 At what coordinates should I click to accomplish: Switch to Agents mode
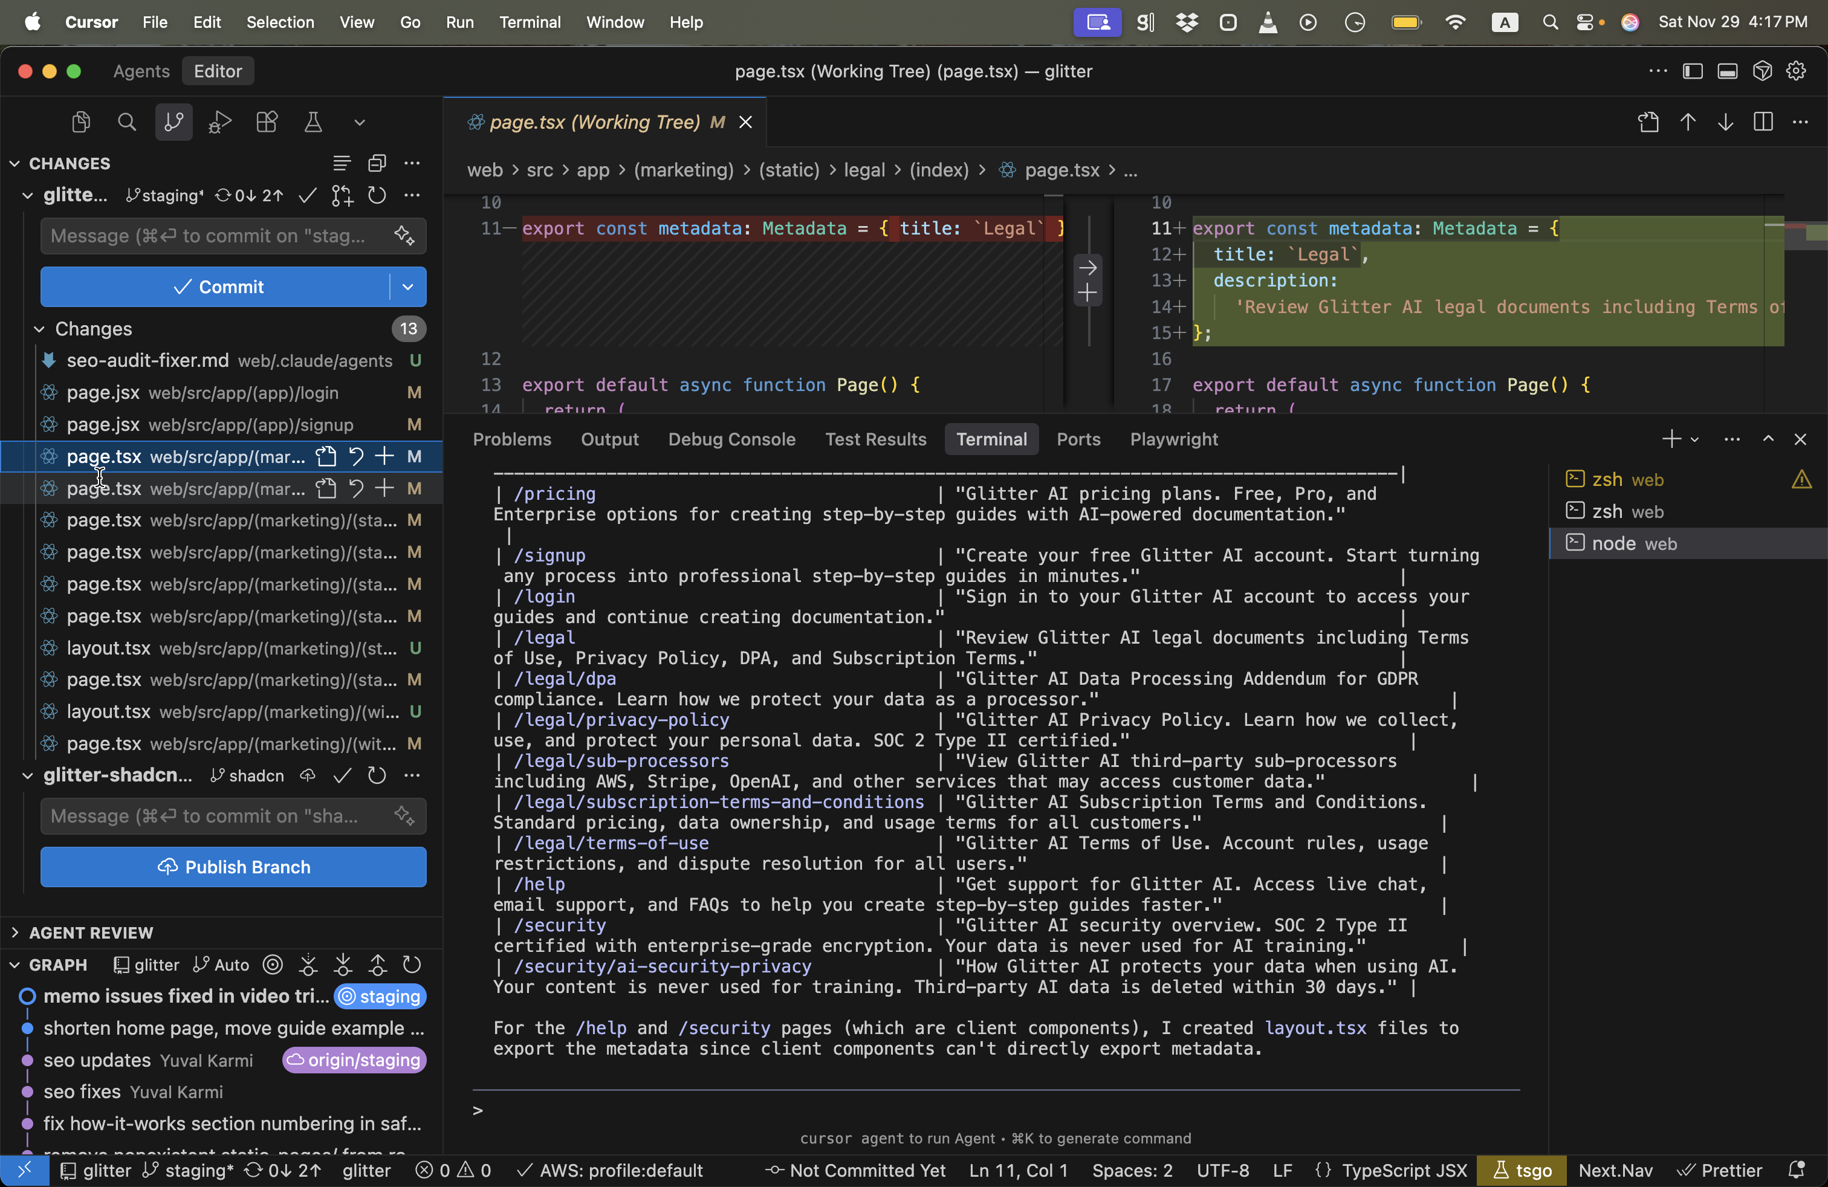(x=141, y=71)
